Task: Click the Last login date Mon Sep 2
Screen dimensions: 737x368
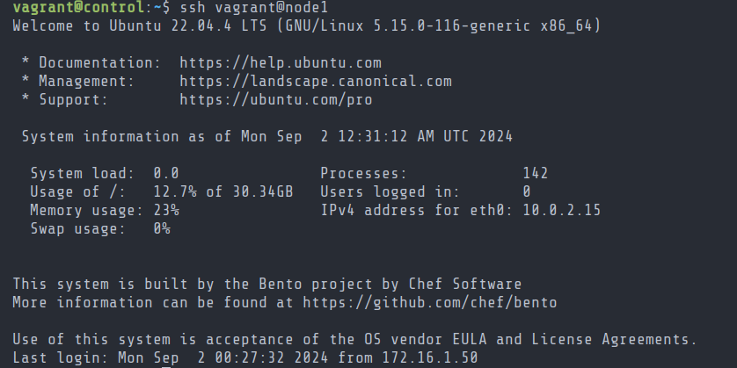Action: 162,357
